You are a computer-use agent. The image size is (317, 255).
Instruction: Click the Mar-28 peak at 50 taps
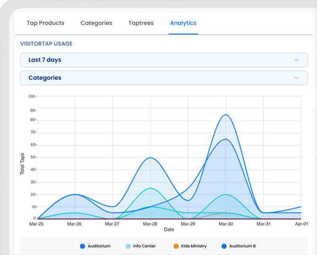tap(150, 158)
